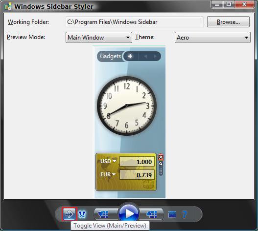Close the Windows Sidebar Styler window
The height and width of the screenshot is (231, 258).
click(244, 4)
